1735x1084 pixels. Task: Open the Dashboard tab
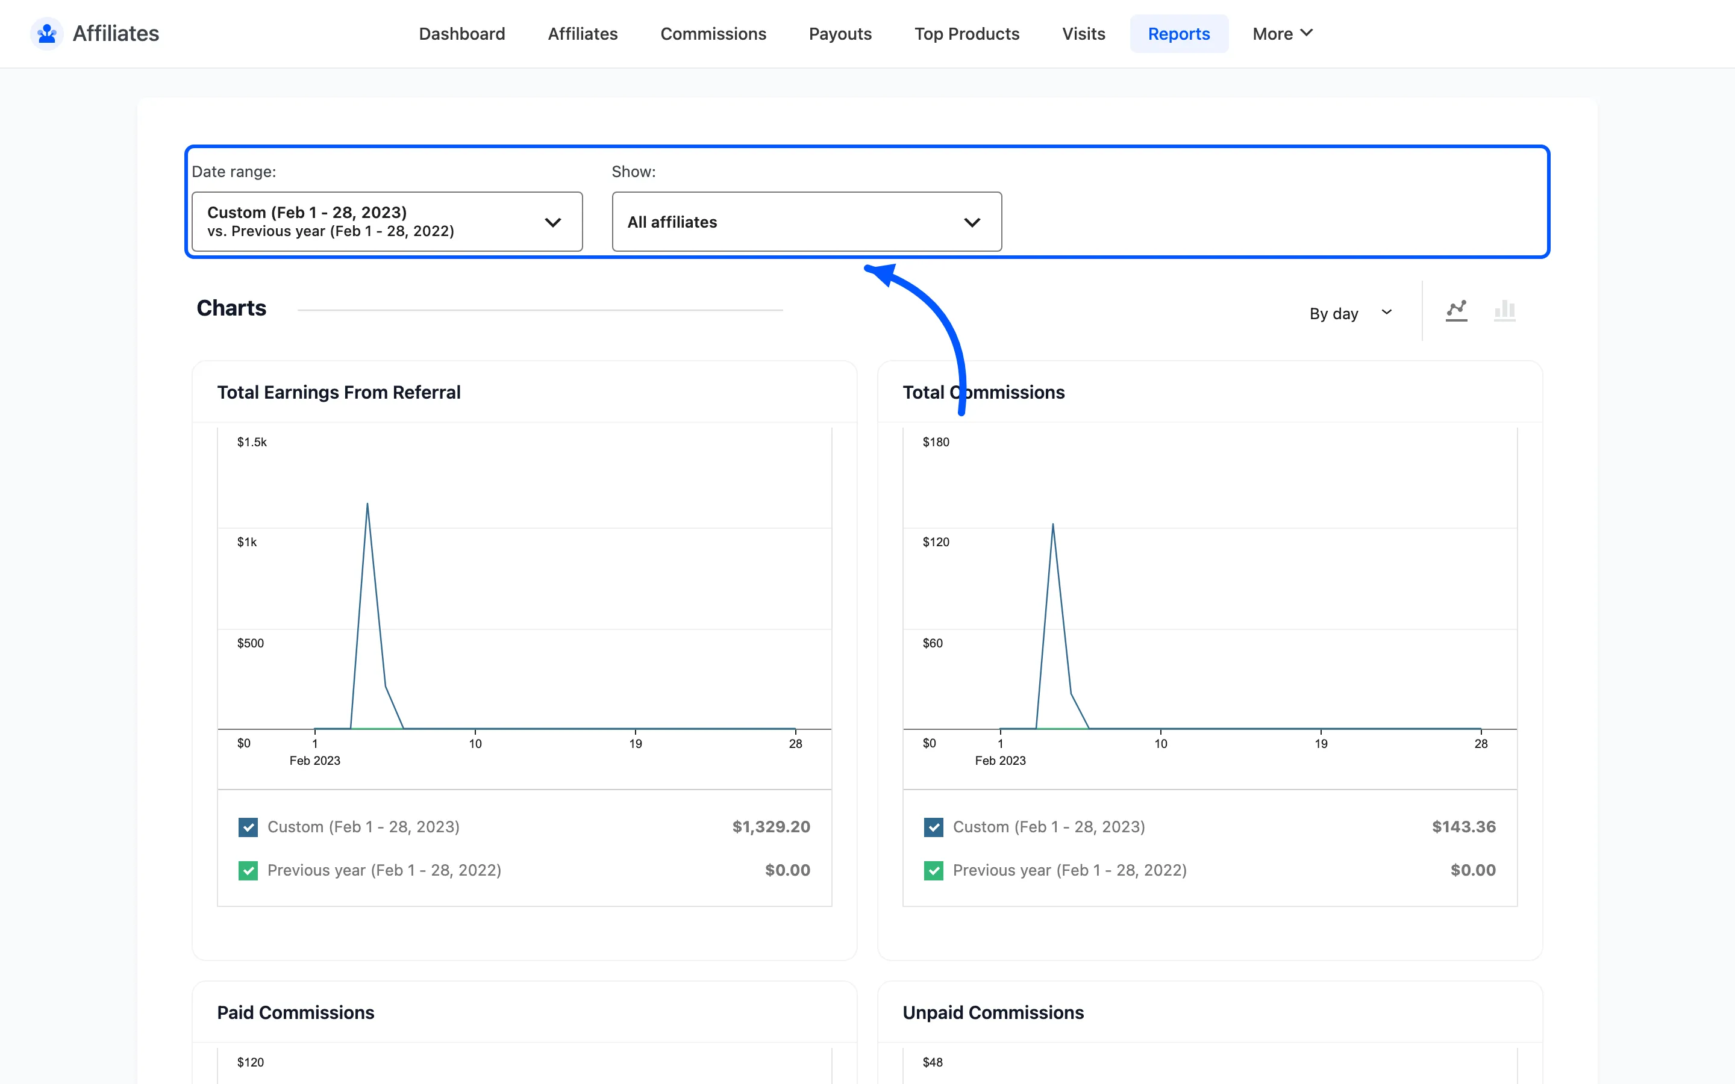point(461,34)
